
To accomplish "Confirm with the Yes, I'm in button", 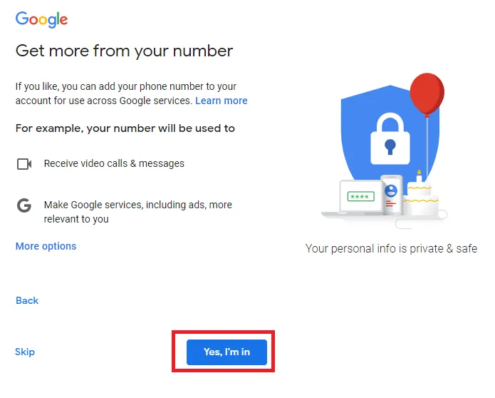I will tap(226, 352).
